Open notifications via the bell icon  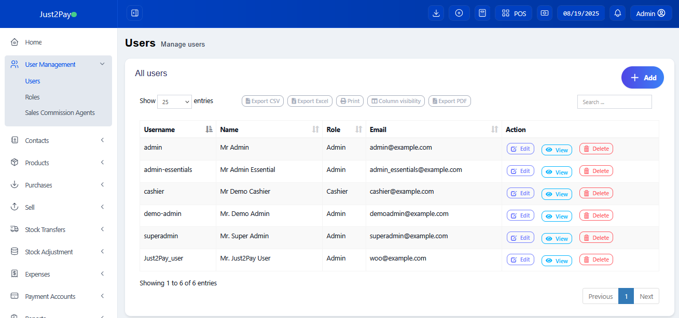point(617,13)
